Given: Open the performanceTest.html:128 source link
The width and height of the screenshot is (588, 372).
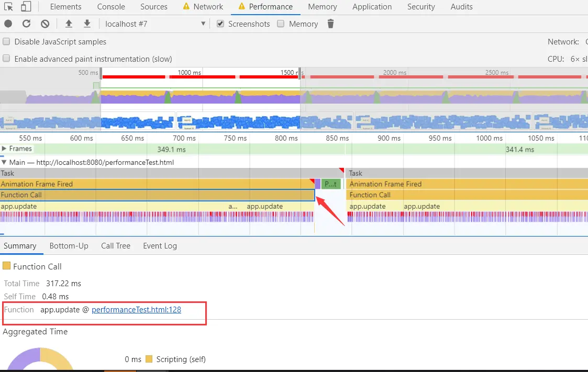Looking at the screenshot, I should click(136, 309).
